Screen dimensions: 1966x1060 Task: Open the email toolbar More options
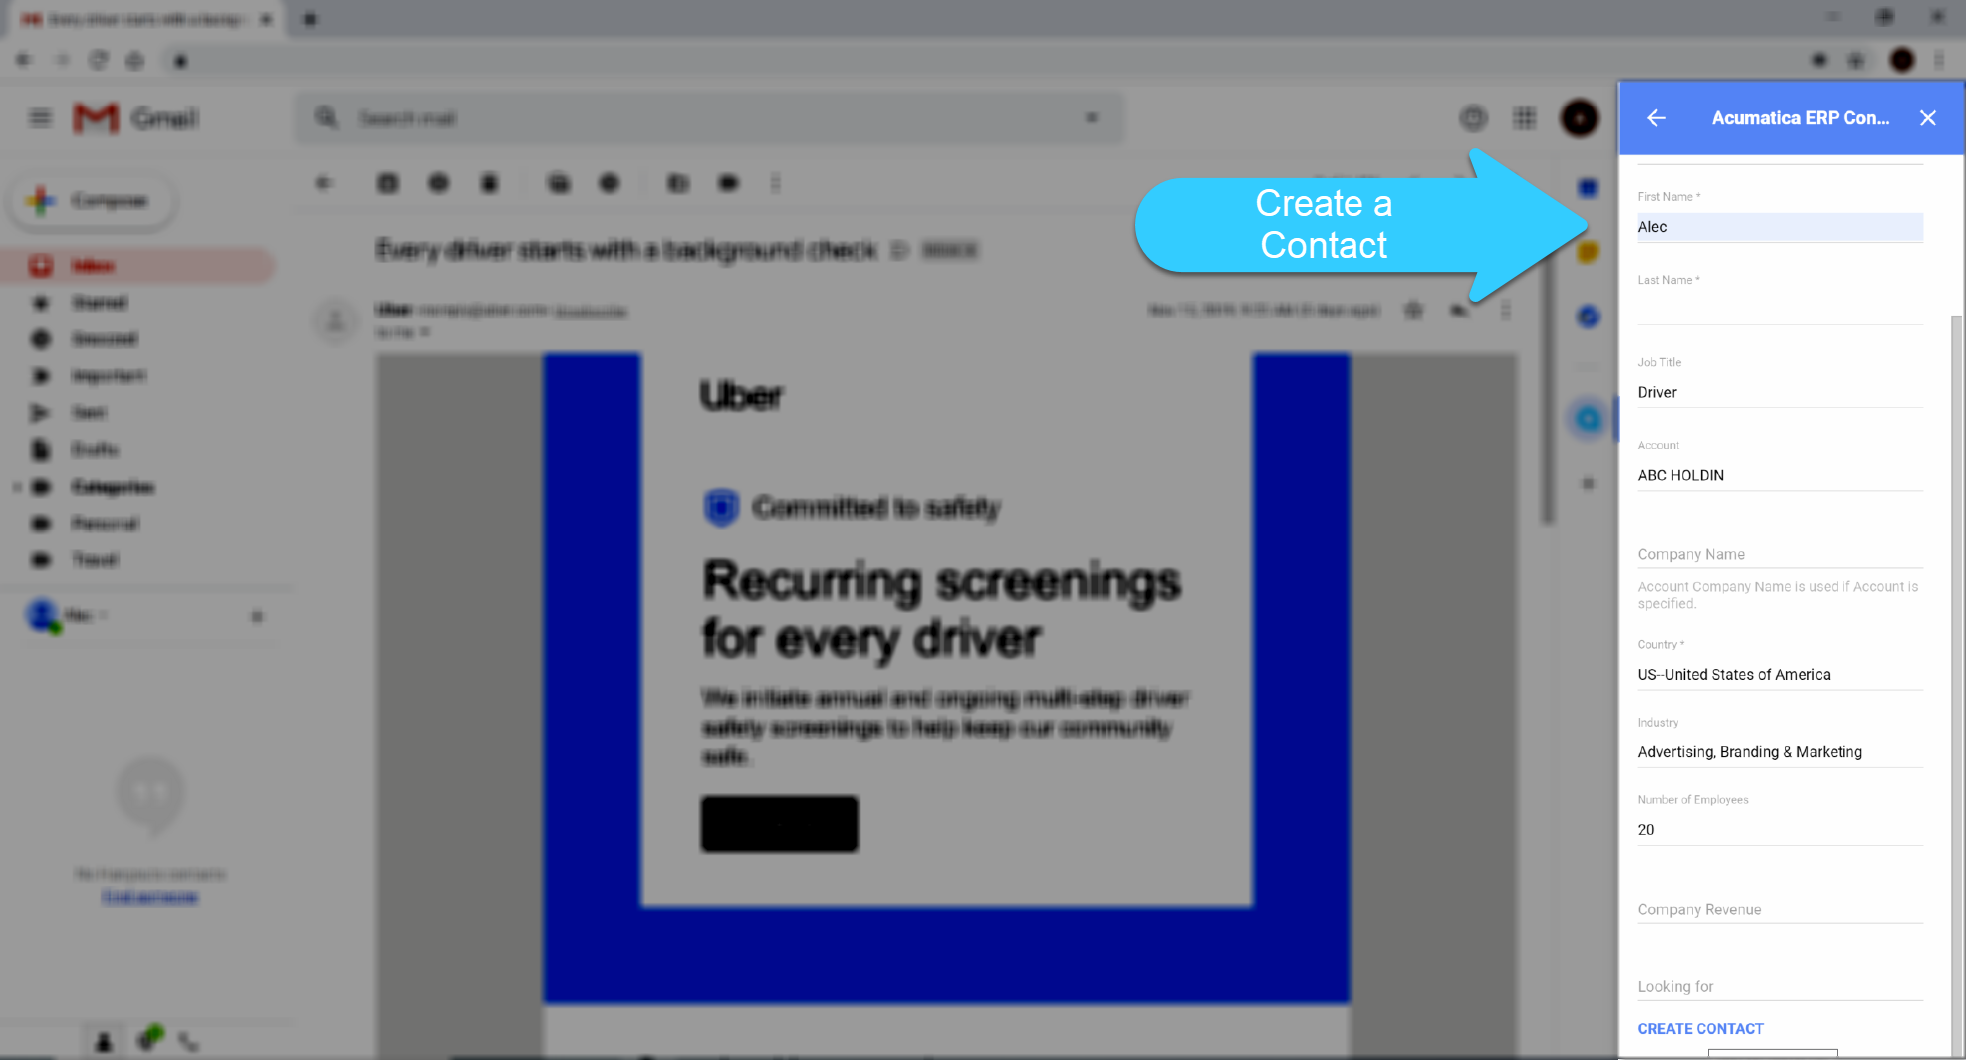(776, 183)
